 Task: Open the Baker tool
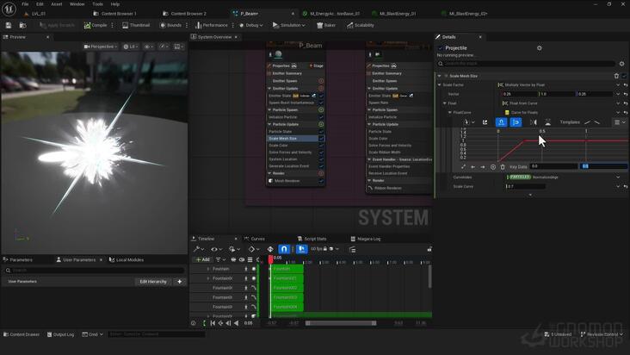pos(326,25)
